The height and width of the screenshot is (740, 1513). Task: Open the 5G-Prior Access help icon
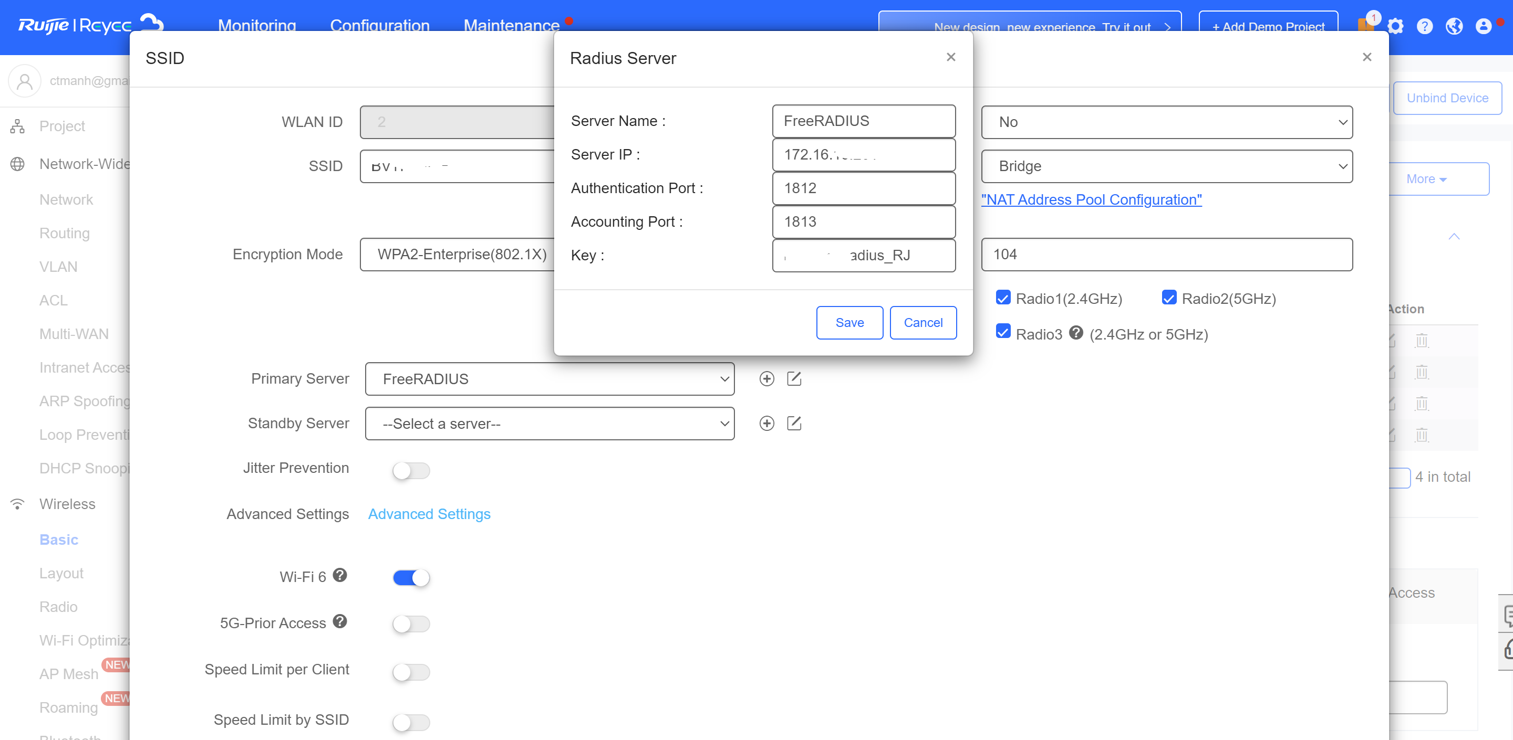click(340, 621)
